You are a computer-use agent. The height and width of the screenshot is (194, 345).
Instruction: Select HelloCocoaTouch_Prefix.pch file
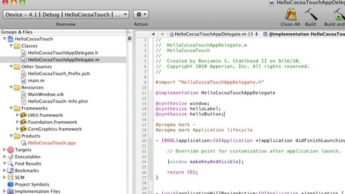(59, 73)
